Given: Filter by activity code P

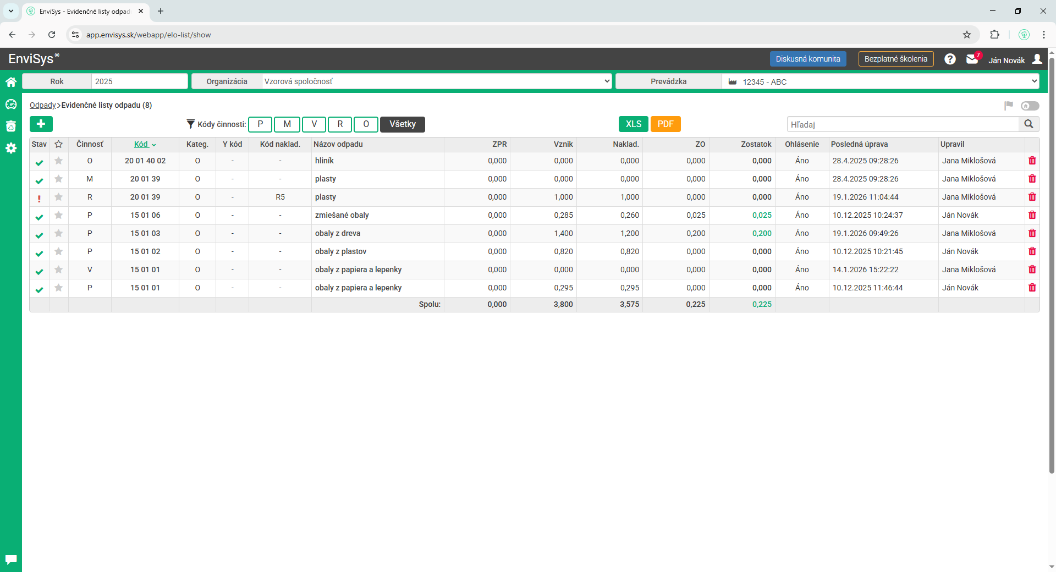Looking at the screenshot, I should coord(260,124).
